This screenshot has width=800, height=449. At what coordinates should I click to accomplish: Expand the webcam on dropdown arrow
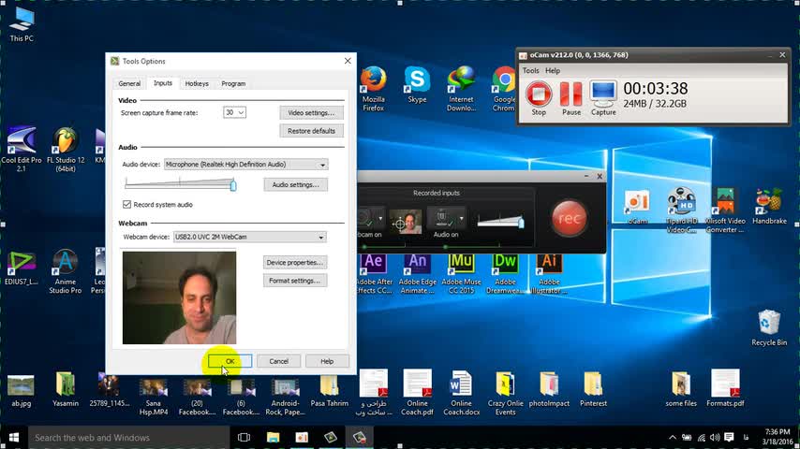point(380,219)
